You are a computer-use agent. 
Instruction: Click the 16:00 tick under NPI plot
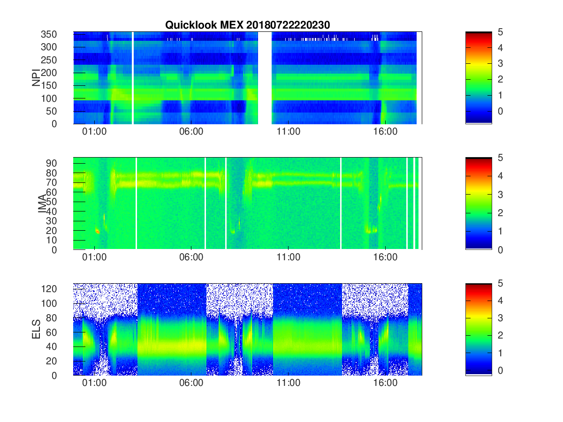tap(385, 132)
